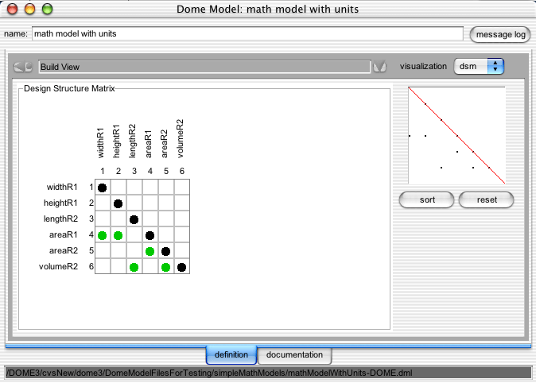Click the model name input field
The width and height of the screenshot is (536, 383).
point(248,34)
